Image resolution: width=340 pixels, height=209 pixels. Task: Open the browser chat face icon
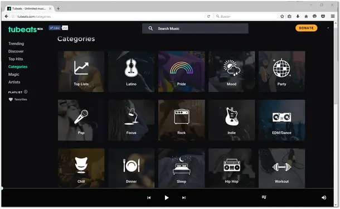314,16
